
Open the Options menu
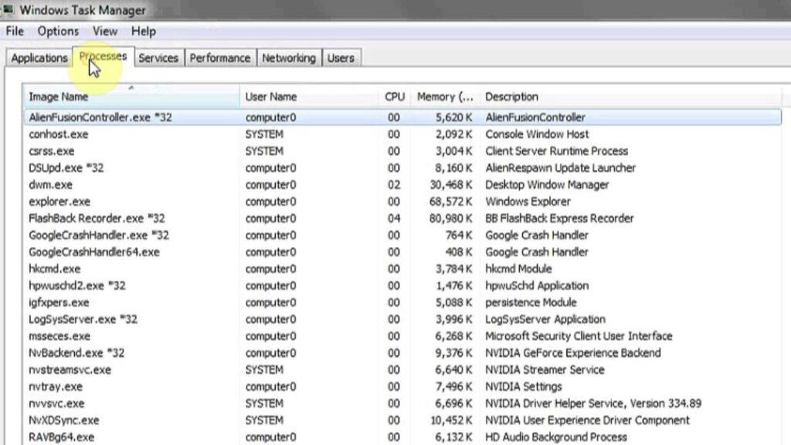pos(58,31)
